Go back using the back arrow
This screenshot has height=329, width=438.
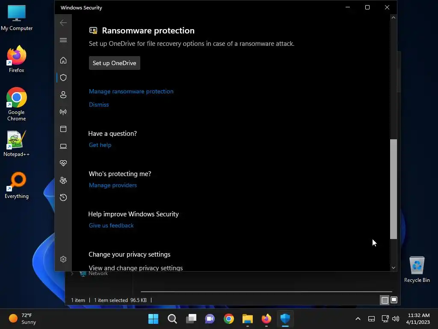click(63, 23)
